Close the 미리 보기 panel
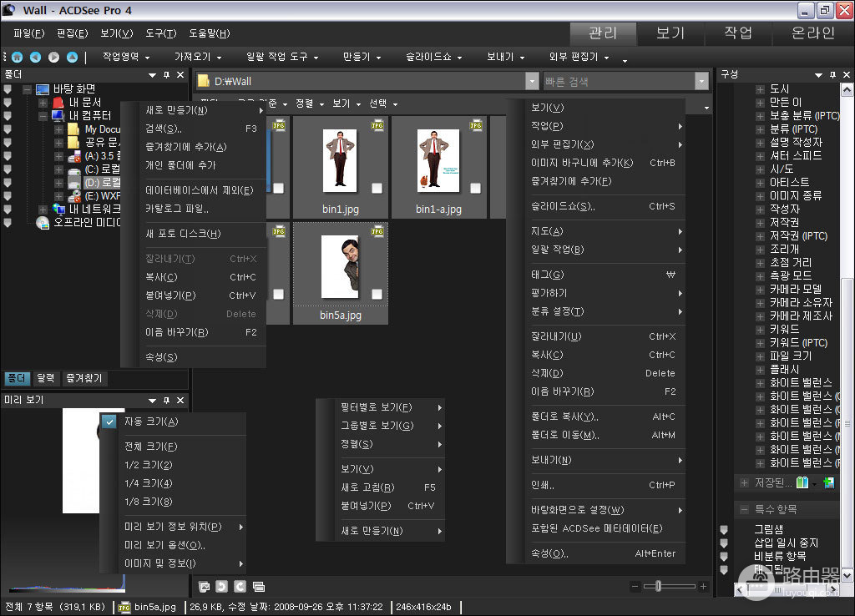The height and width of the screenshot is (616, 855). [180, 400]
